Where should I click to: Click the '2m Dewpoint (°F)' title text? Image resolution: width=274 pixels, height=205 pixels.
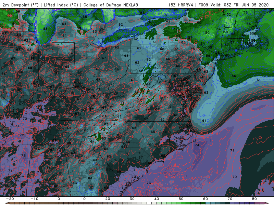21,5
